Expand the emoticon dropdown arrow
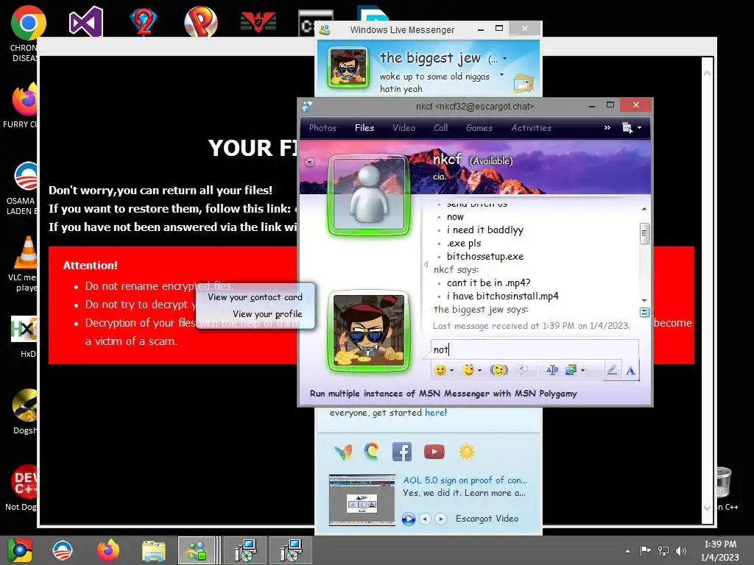Image resolution: width=754 pixels, height=565 pixels. (451, 371)
